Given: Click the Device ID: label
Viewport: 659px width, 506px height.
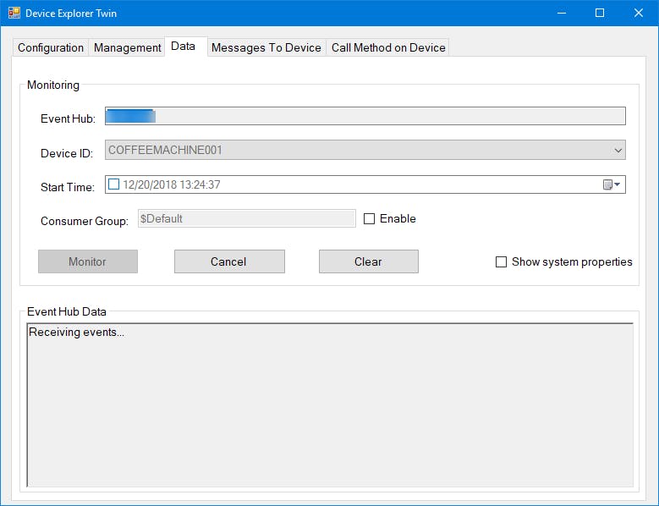Looking at the screenshot, I should point(66,153).
